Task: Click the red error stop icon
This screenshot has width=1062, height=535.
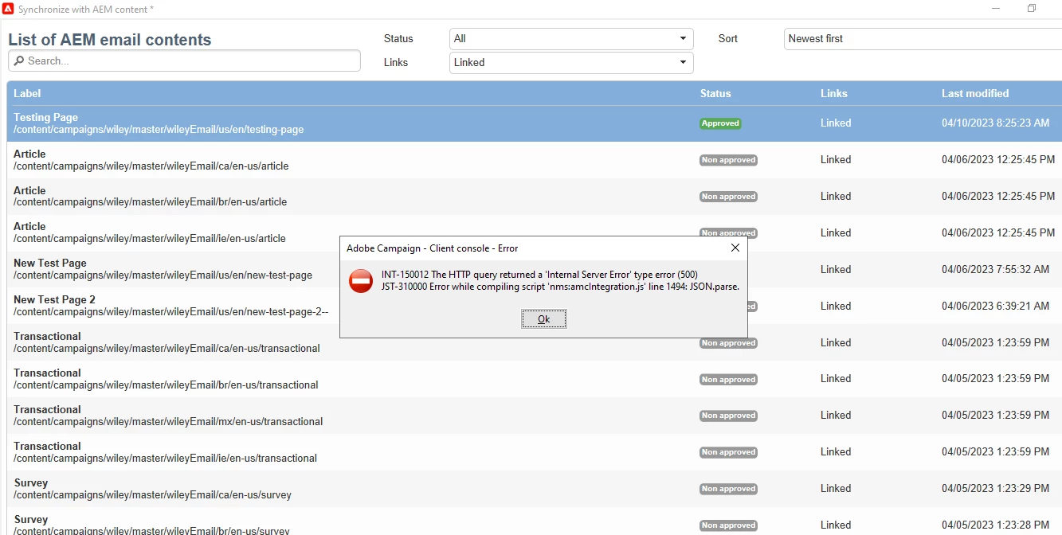Action: [361, 280]
